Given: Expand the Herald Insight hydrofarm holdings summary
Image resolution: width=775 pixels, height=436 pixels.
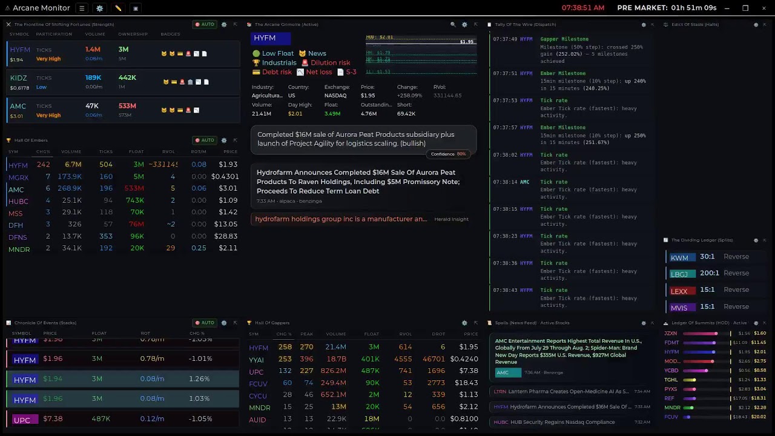Looking at the screenshot, I should (363, 219).
